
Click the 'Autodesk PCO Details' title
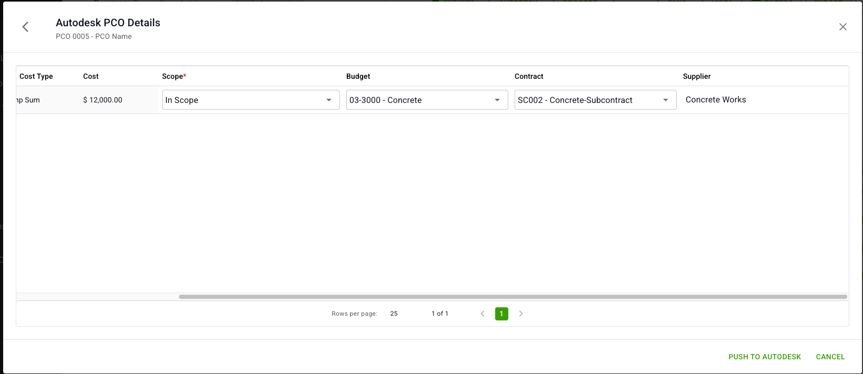(108, 23)
